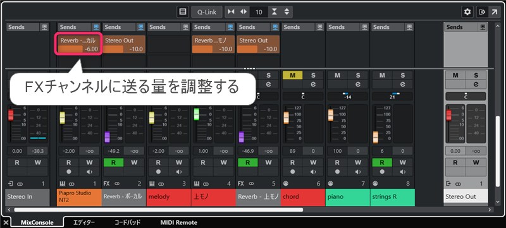
Task: Enable read automation on Stereo In
Action: pyautogui.click(x=17, y=162)
